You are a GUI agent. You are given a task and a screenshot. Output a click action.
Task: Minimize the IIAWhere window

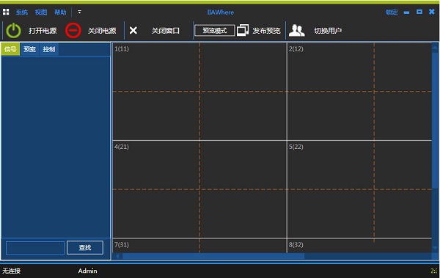click(406, 12)
